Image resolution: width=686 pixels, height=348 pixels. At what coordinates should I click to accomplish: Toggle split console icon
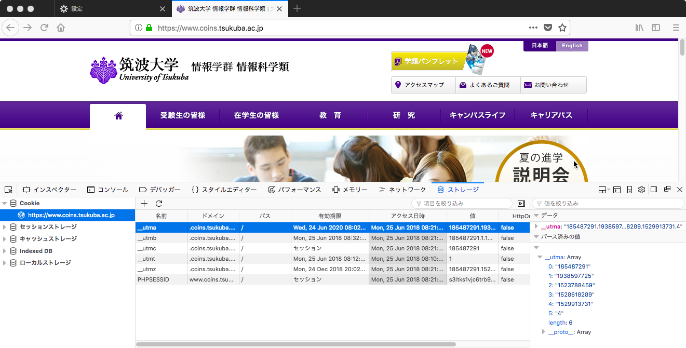click(x=617, y=190)
